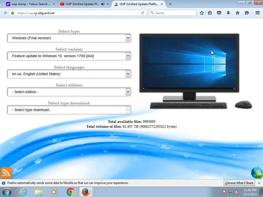
Task: Open the Downloads arrow icon
Action: point(228,13)
